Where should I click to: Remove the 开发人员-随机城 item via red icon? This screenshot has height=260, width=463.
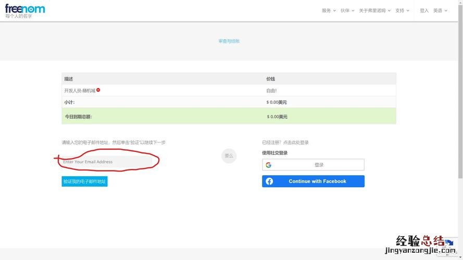(98, 90)
